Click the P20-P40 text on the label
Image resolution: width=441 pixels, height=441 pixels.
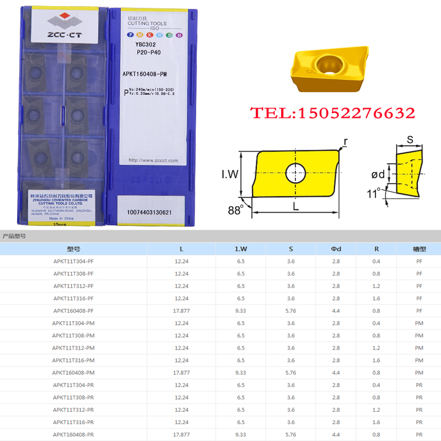pos(149,52)
